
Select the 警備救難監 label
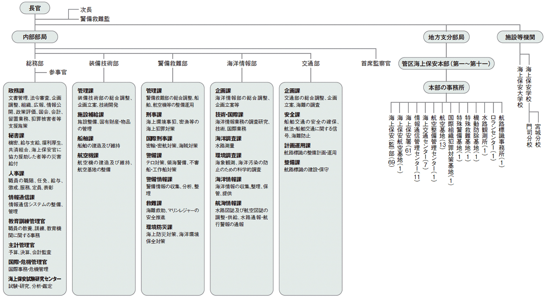pos(95,19)
